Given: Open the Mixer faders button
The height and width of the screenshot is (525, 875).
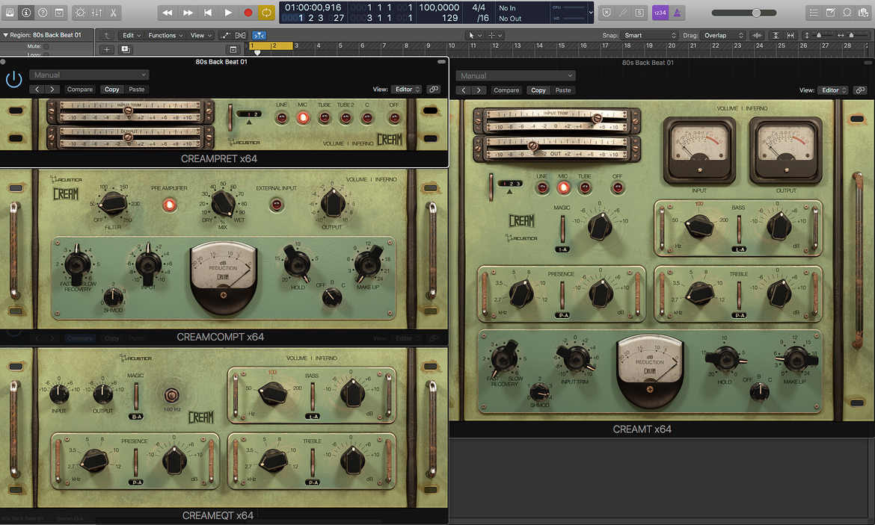Looking at the screenshot, I should click(96, 12).
